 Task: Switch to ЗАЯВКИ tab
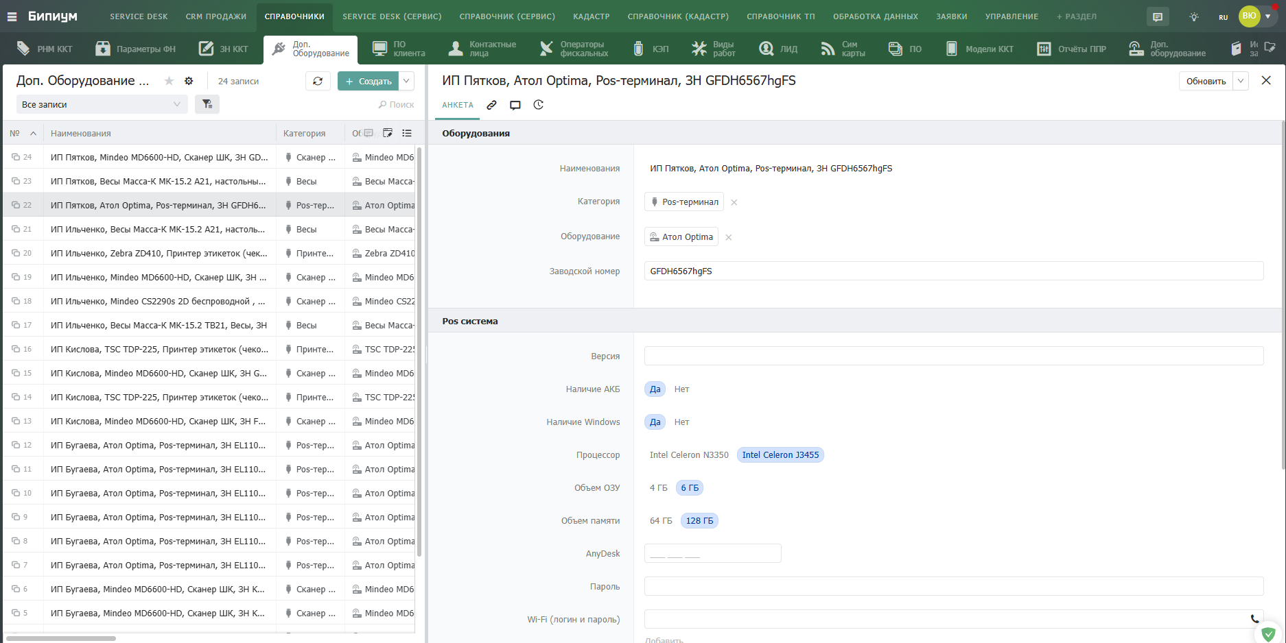tap(952, 16)
